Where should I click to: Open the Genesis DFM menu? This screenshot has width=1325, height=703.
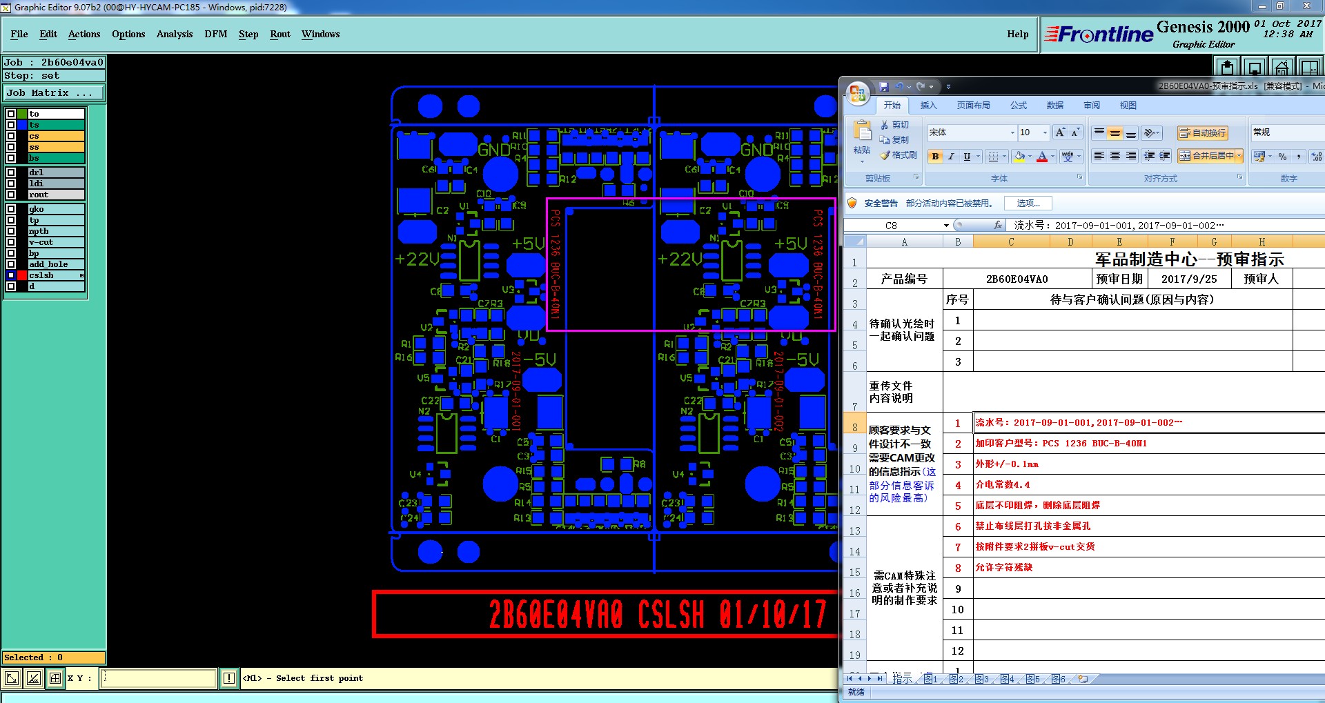click(216, 34)
